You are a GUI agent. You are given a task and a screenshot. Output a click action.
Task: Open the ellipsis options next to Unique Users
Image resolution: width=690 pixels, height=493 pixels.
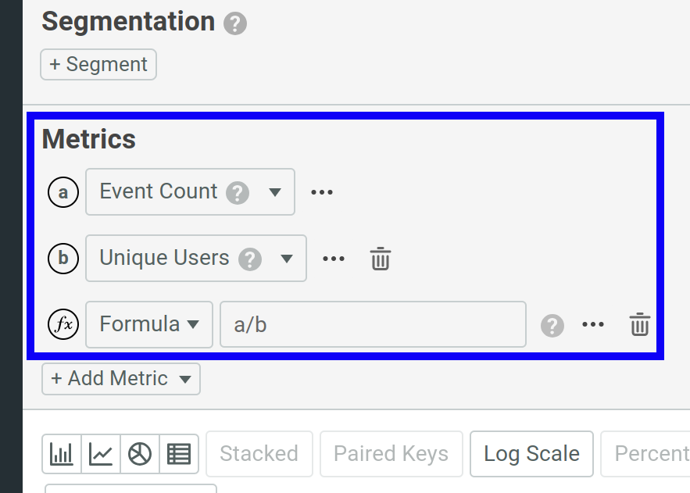[333, 258]
